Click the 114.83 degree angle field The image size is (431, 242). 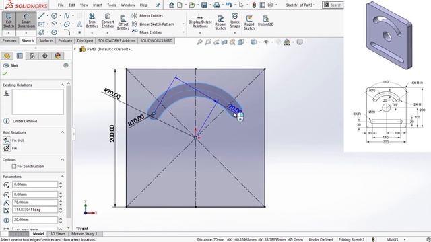35,210
